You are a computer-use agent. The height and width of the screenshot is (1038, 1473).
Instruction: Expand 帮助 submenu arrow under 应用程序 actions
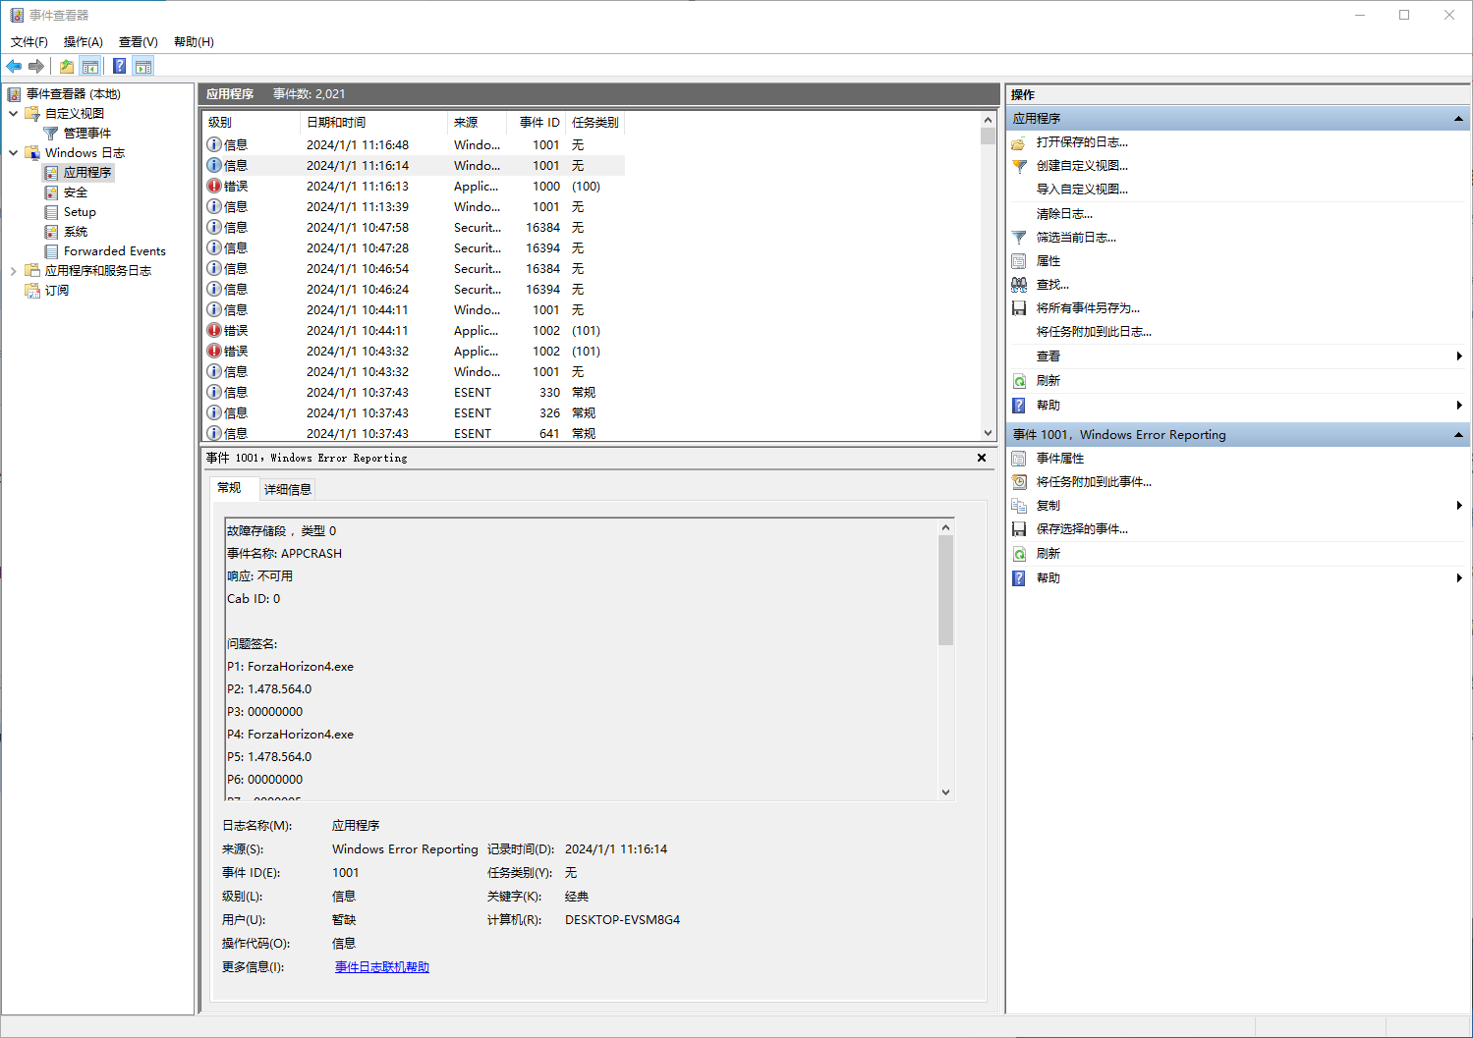1459,406
